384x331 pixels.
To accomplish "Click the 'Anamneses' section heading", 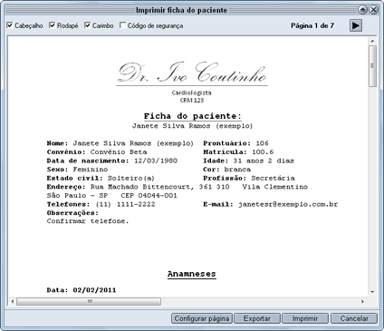I will [x=192, y=274].
